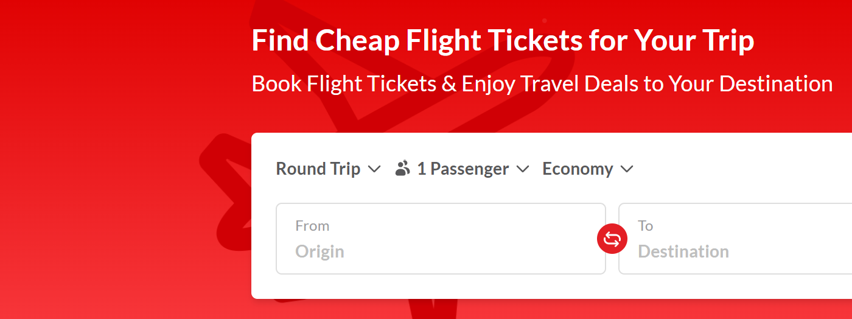Click the passenger people icon
852x319 pixels.
tap(402, 169)
